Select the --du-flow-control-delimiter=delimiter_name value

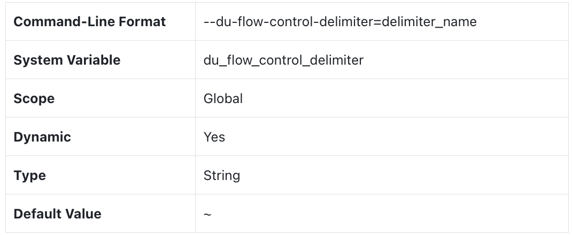tap(340, 22)
